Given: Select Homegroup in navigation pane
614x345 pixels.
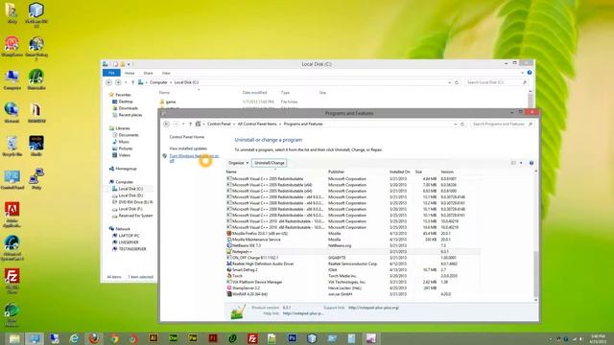Looking at the screenshot, I should tap(126, 169).
